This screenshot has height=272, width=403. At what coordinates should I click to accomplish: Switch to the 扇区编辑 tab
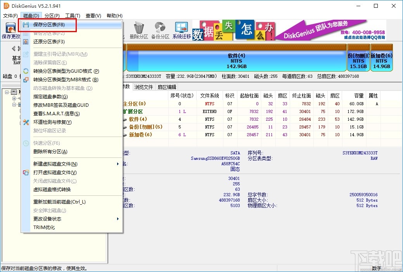(x=167, y=87)
